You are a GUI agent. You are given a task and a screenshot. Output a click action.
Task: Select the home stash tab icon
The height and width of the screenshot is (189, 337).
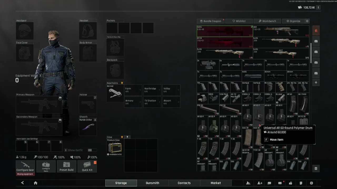point(316,30)
